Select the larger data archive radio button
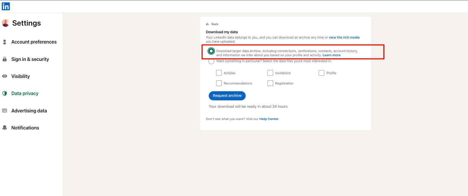This screenshot has height=196, width=468. pos(211,51)
